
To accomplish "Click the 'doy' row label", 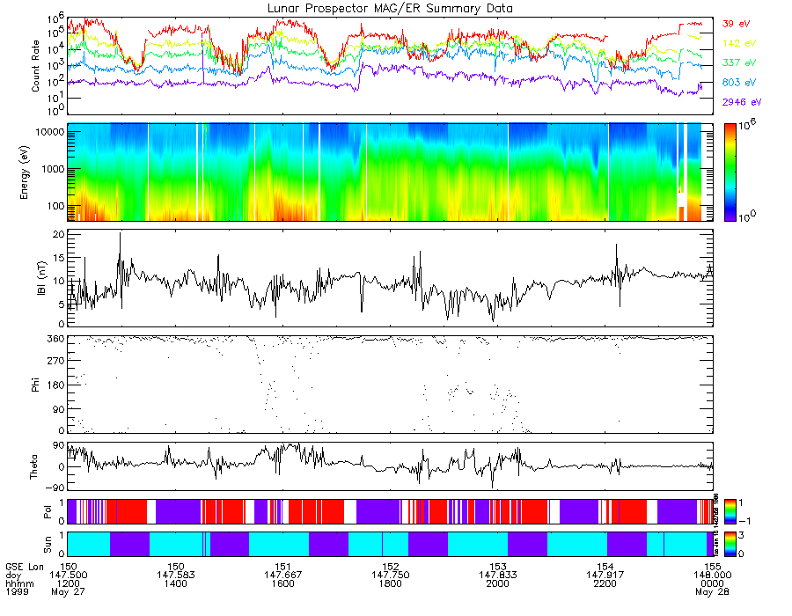I will pyautogui.click(x=13, y=576).
